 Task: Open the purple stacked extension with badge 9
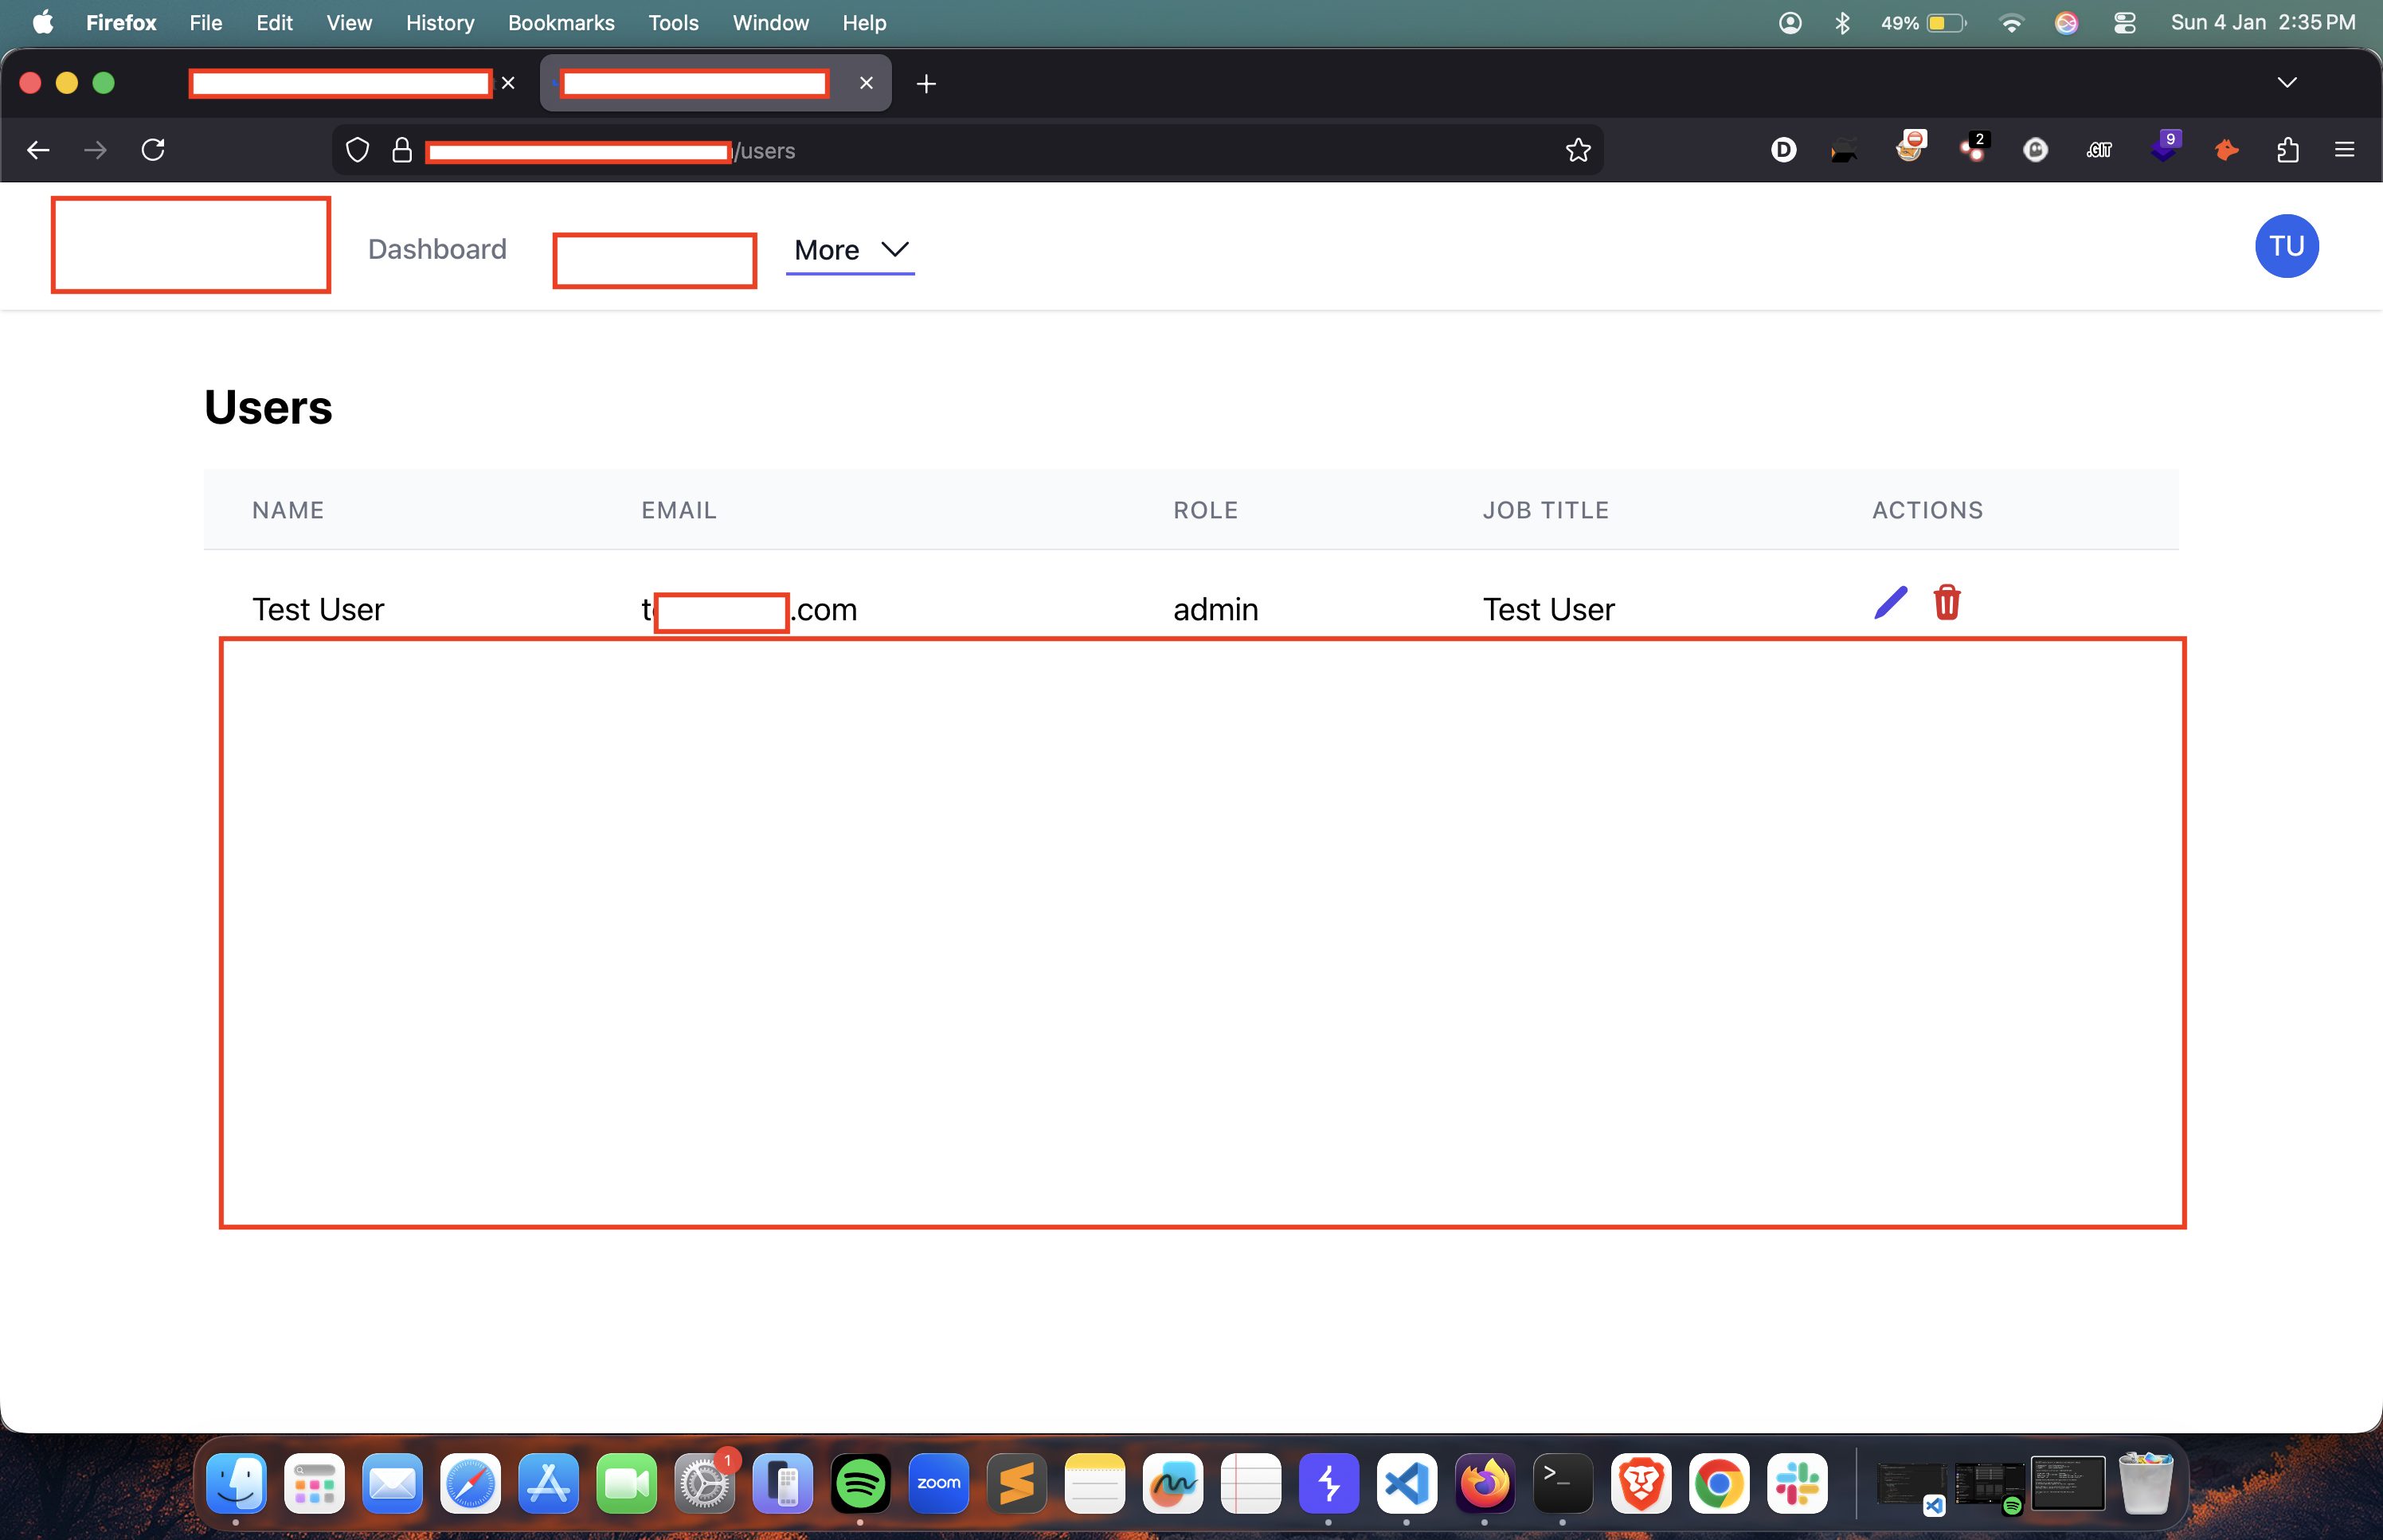coord(2165,147)
